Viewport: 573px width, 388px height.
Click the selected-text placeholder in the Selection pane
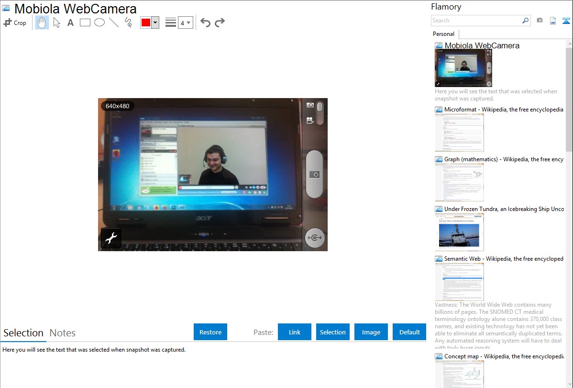tap(94, 350)
